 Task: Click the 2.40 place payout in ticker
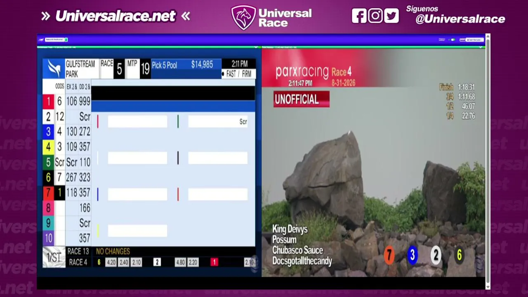click(124, 262)
